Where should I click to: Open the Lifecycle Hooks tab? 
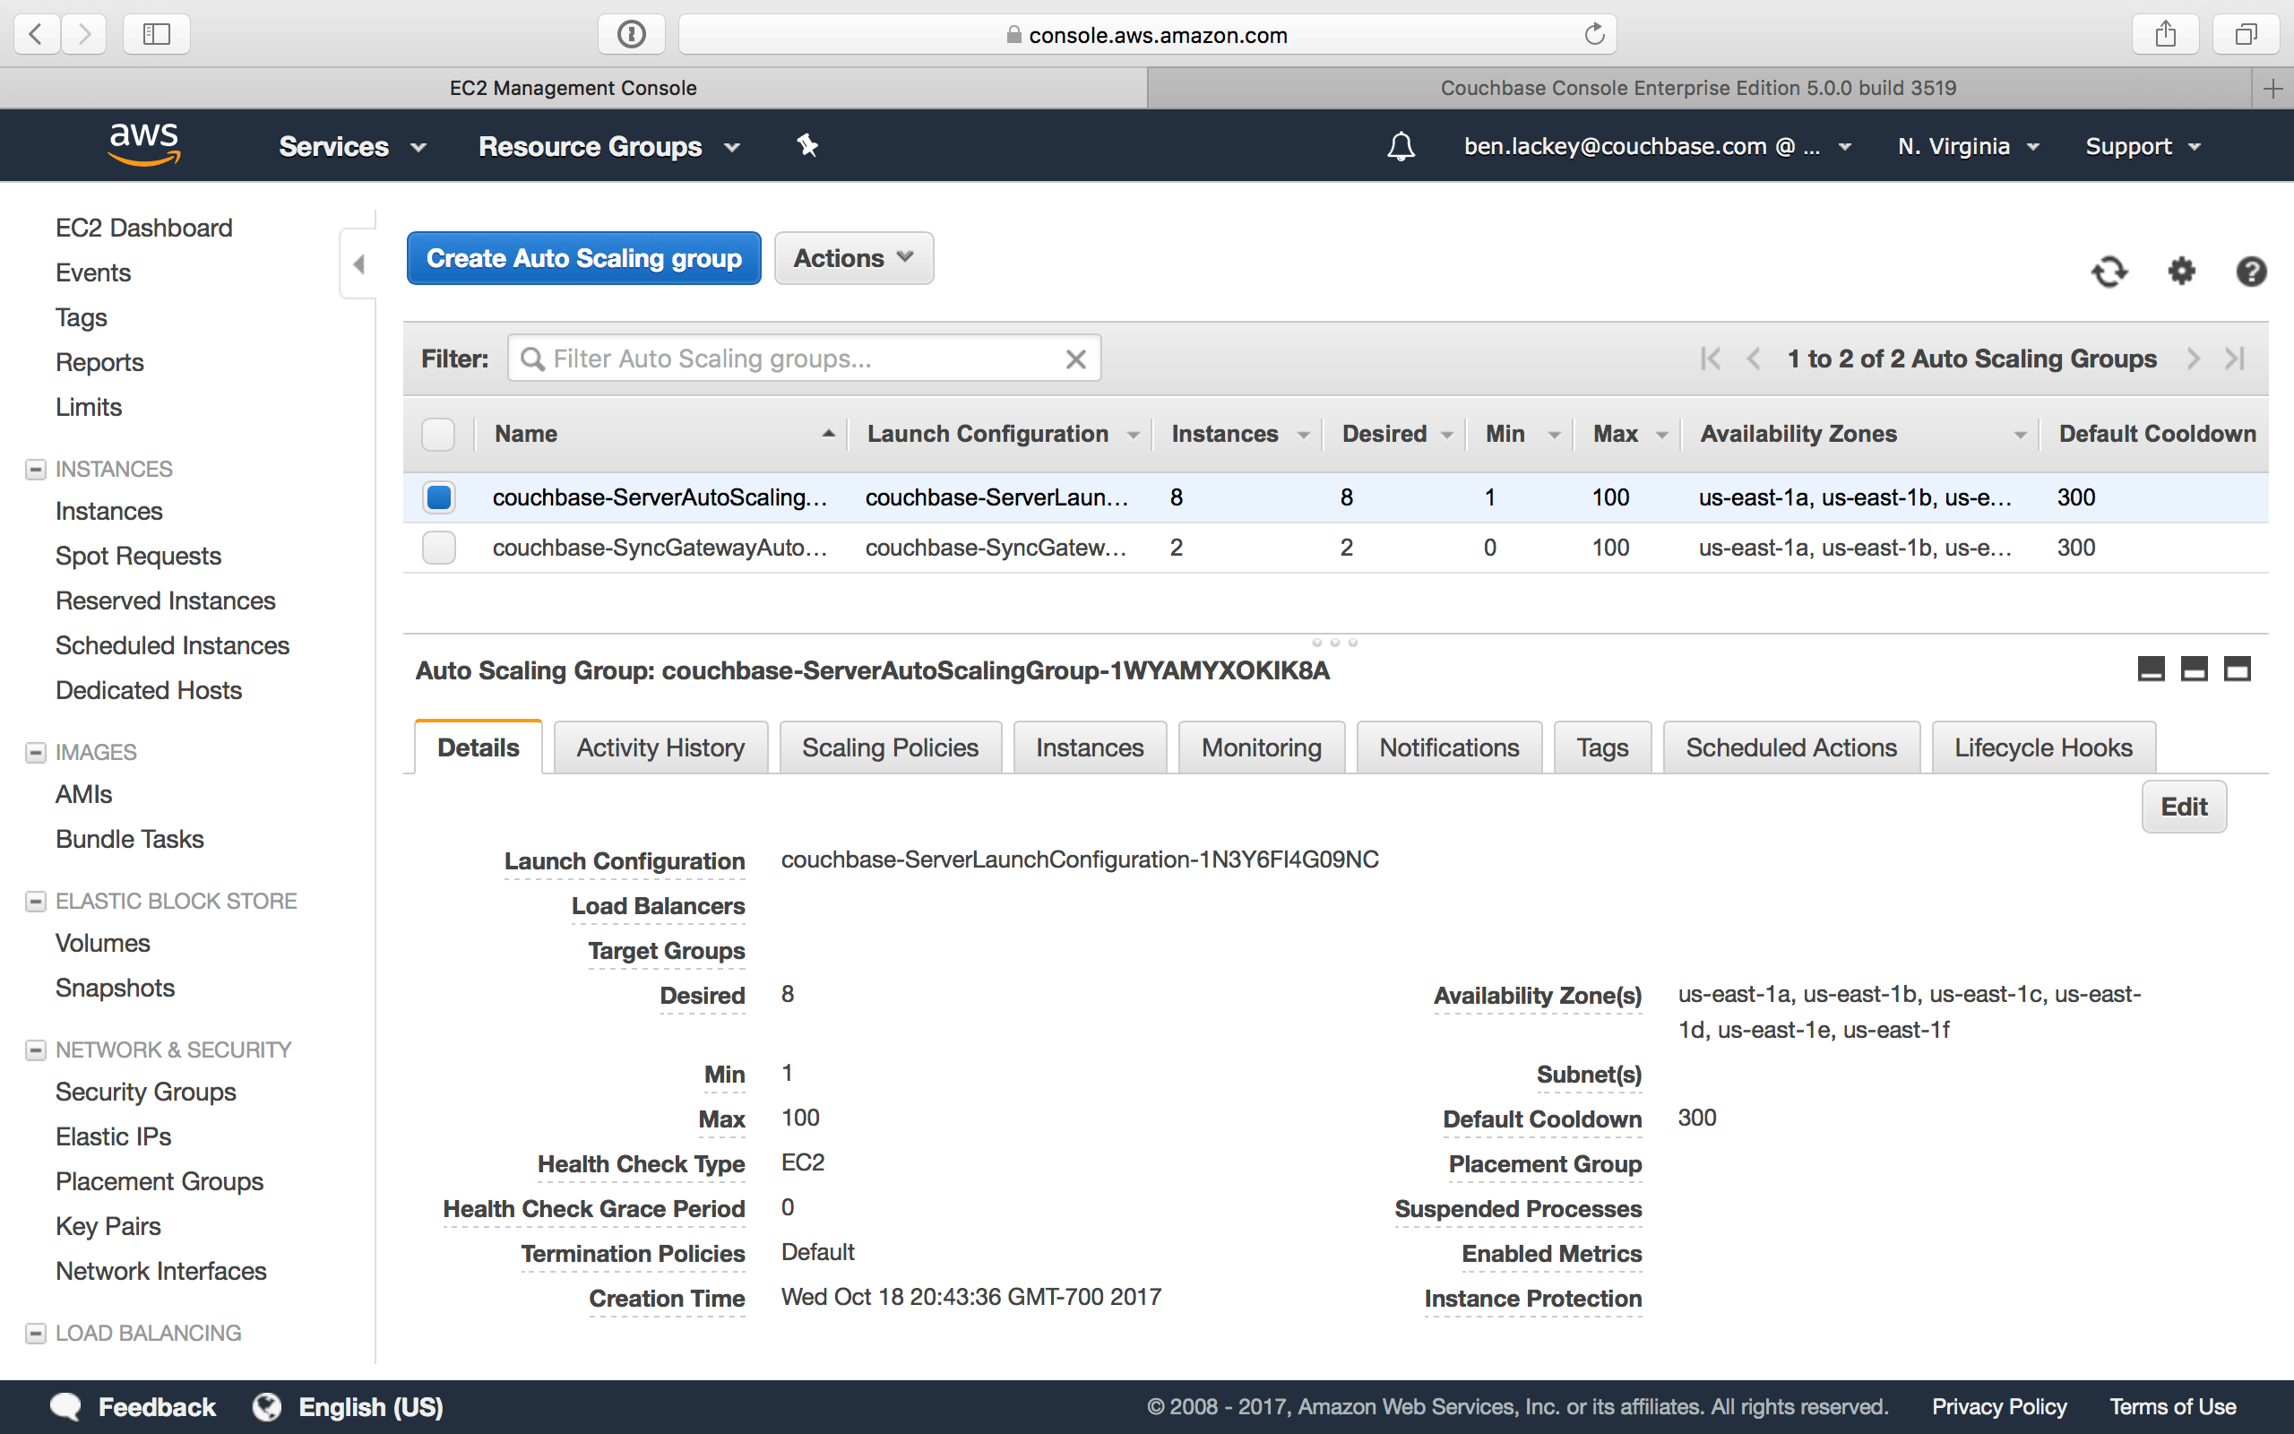pos(2043,747)
